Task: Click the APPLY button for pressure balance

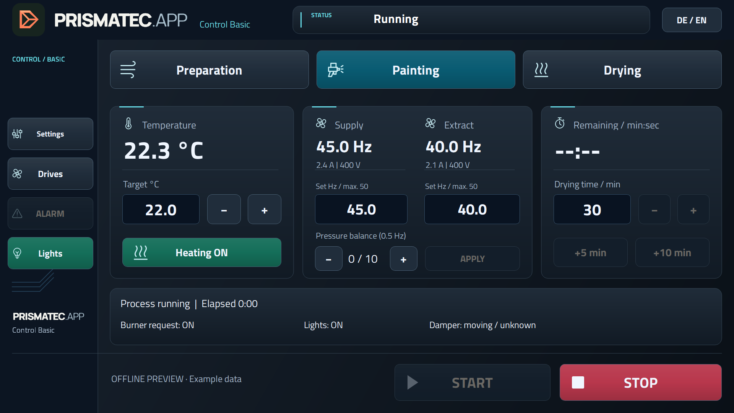Action: point(473,259)
